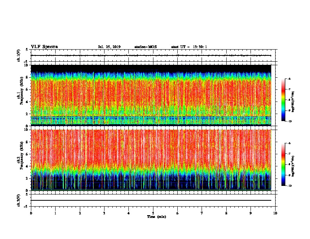Click the ch.2 colorbar "-10" bottom value
Screen dimensions: 310x239
pyautogui.click(x=290, y=186)
